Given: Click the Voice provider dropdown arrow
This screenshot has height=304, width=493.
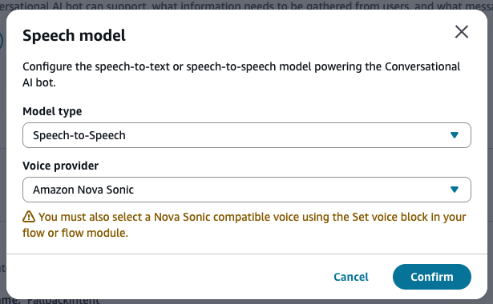Looking at the screenshot, I should [454, 190].
